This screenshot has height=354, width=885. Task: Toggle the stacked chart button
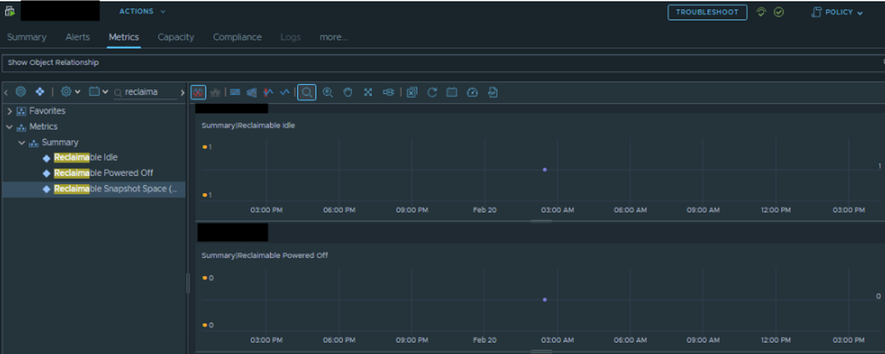(215, 92)
